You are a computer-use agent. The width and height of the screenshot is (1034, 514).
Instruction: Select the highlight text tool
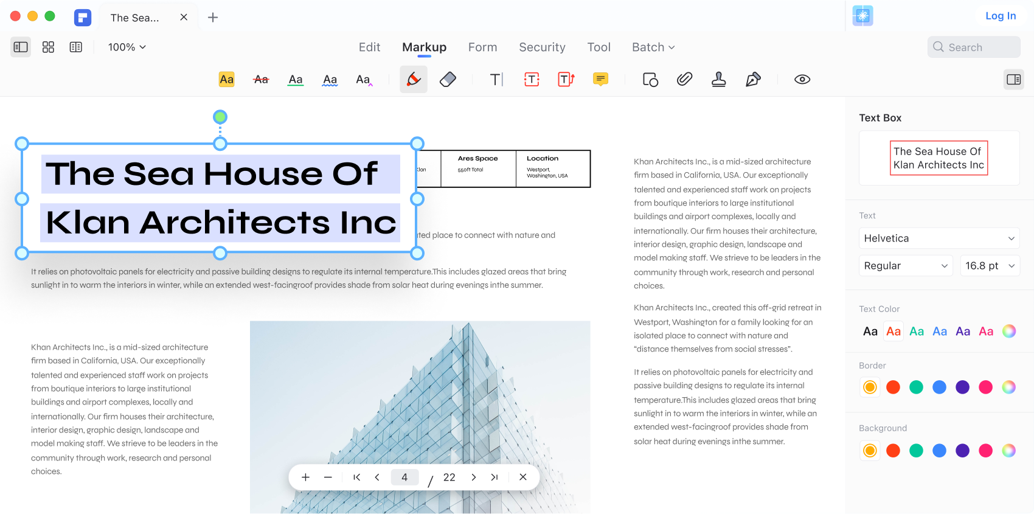click(226, 80)
